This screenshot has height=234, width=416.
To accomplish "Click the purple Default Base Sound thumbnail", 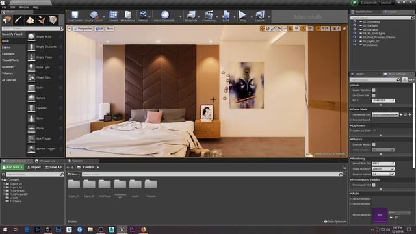I will pyautogui.click(x=380, y=215).
